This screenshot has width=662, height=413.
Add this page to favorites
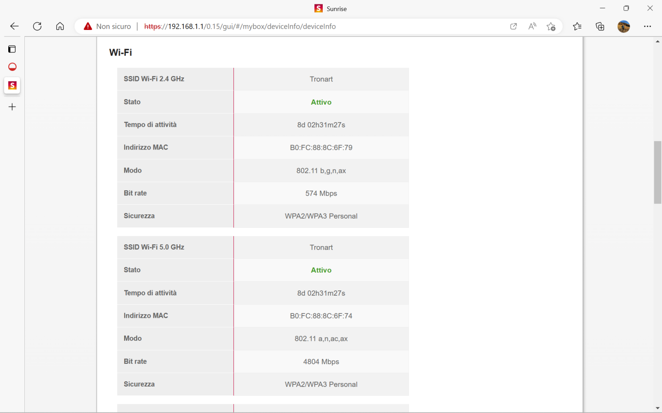tap(551, 27)
